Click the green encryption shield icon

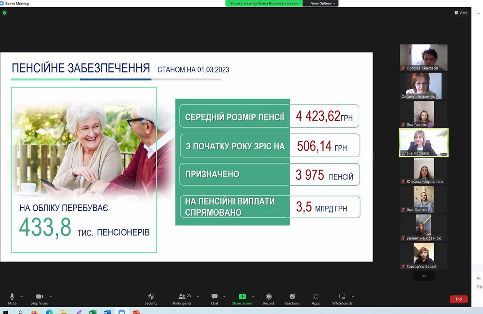4,13
